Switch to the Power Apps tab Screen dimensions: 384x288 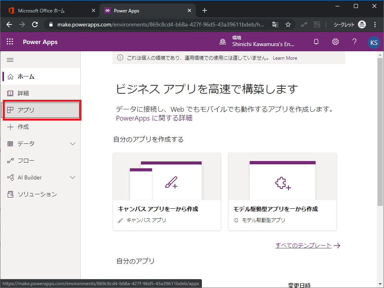click(148, 10)
